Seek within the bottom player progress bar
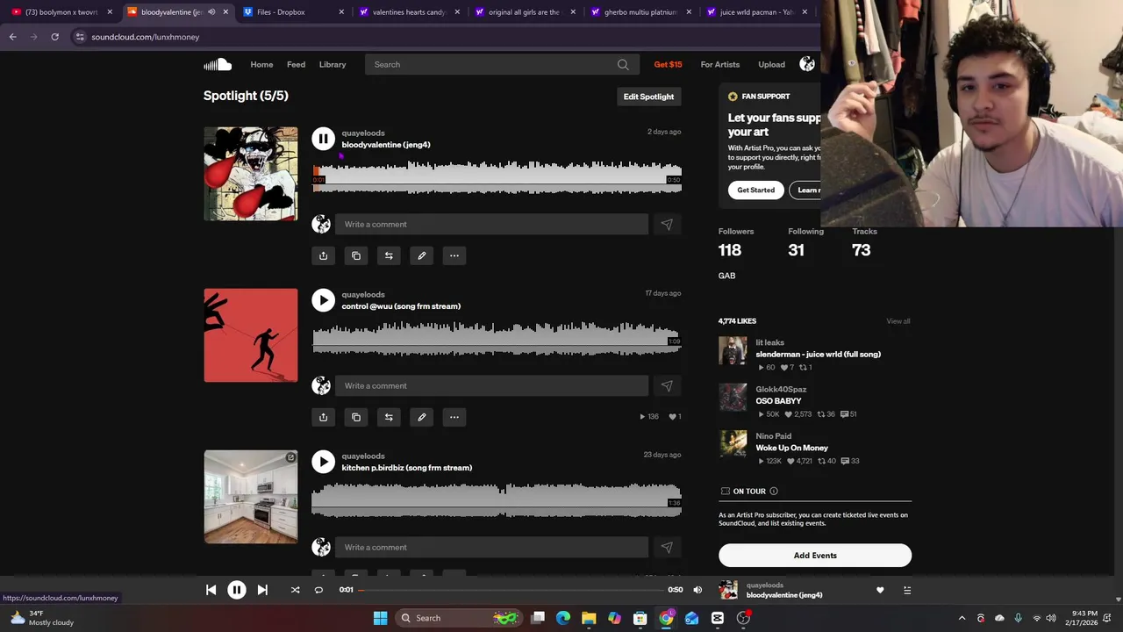1123x632 pixels. pyautogui.click(x=510, y=590)
